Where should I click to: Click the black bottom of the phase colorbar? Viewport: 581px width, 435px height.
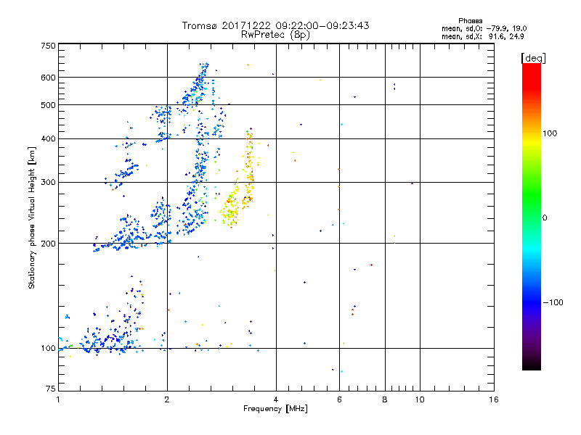point(532,365)
